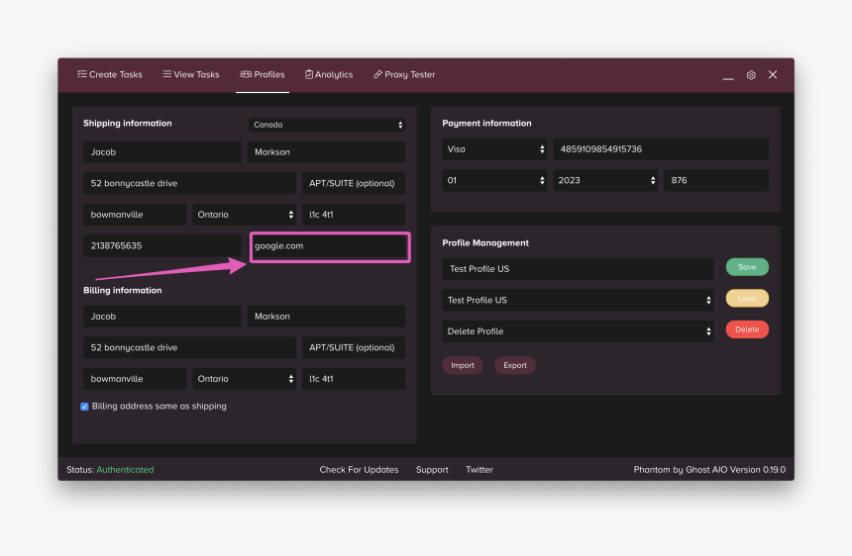Expand the shipping Ontario province dropdown
This screenshot has width=852, height=556.
click(x=244, y=215)
